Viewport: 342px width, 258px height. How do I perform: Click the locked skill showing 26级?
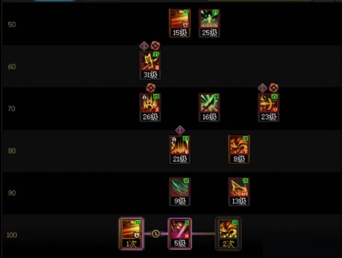[x=150, y=108]
